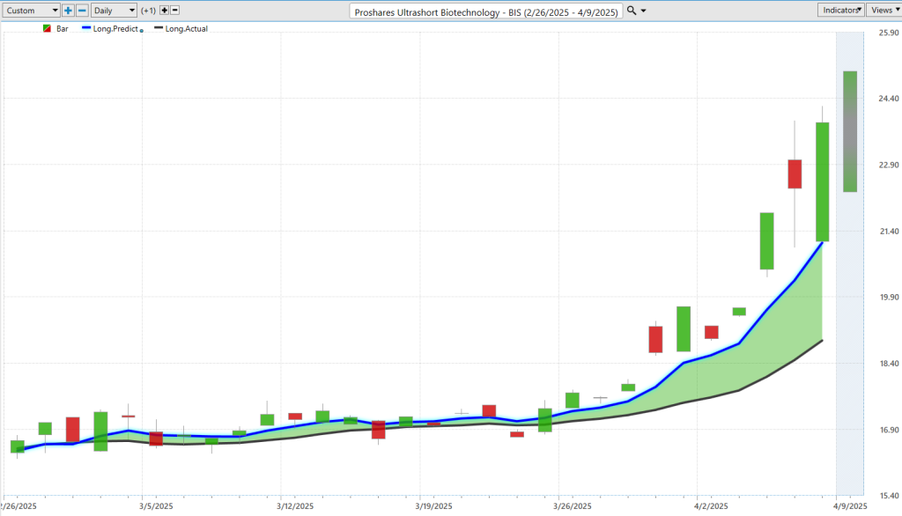This screenshot has height=516, width=902.
Task: Click the blue minus zoom-out button
Action: tap(82, 11)
